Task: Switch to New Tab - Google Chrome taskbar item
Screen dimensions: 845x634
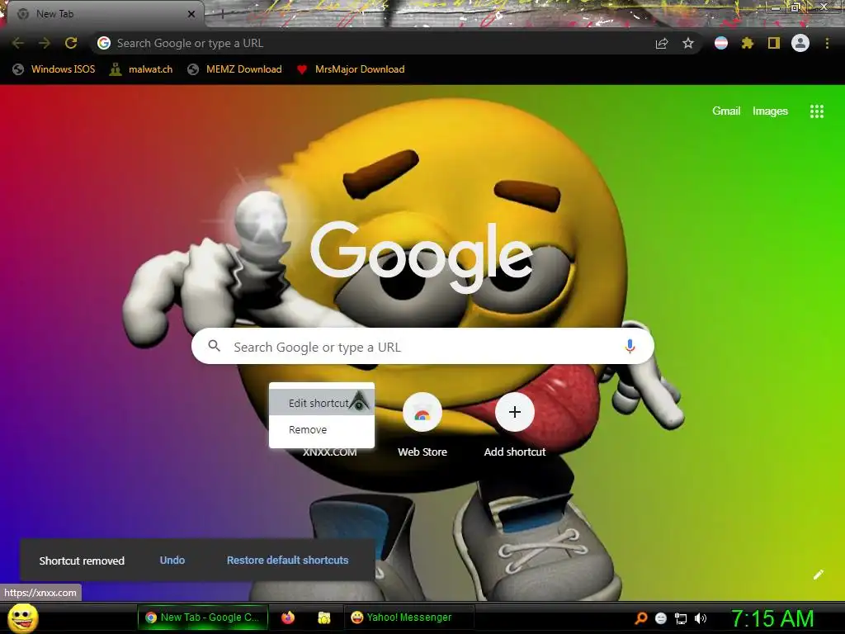Action: point(203,617)
